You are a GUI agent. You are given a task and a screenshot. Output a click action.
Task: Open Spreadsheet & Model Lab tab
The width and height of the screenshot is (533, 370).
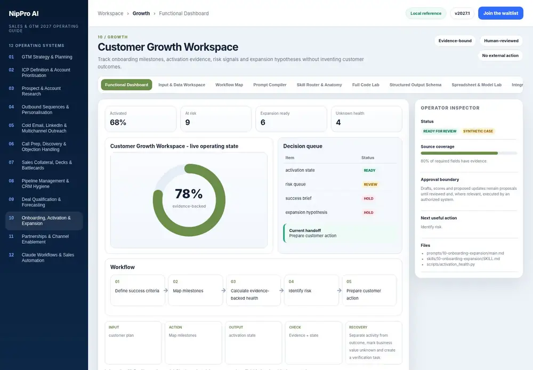pos(476,85)
